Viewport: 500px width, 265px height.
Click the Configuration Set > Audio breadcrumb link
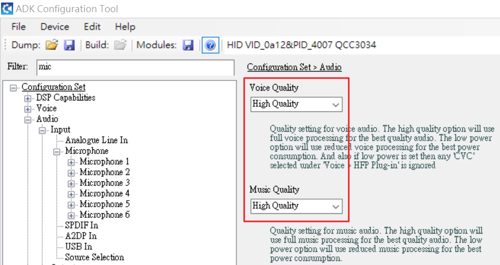[x=294, y=67]
